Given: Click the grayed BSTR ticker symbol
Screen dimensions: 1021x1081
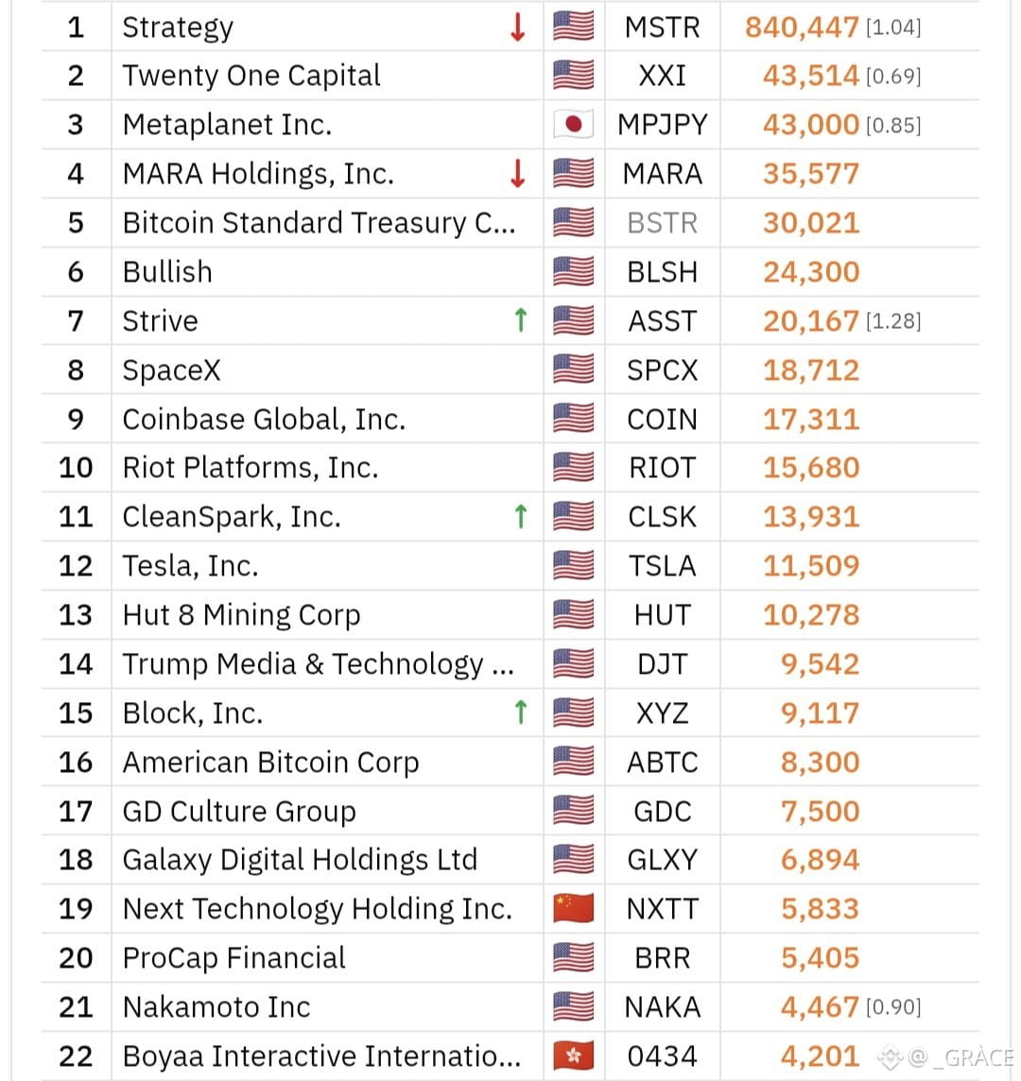Looking at the screenshot, I should [663, 223].
